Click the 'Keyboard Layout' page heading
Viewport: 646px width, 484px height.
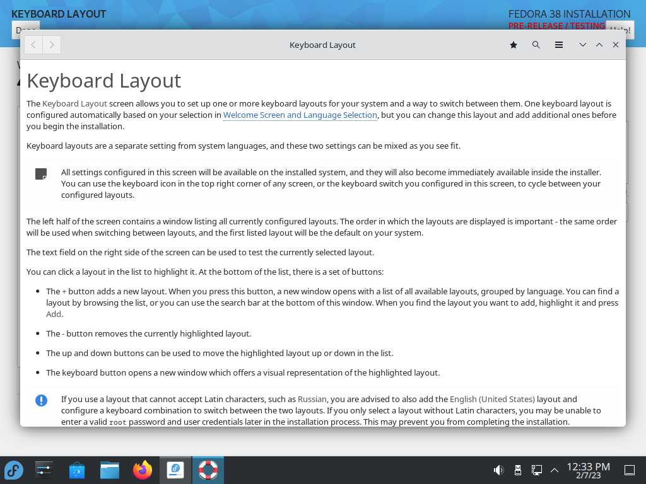tap(104, 81)
